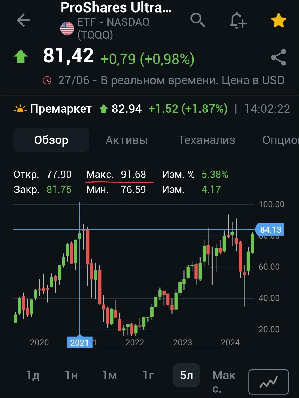Add a price alert bell

pyautogui.click(x=238, y=20)
